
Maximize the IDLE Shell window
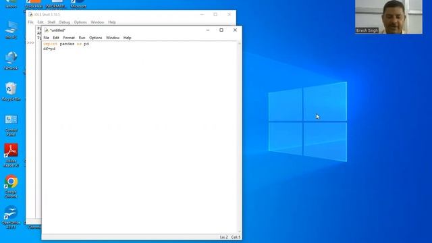tap(215, 14)
